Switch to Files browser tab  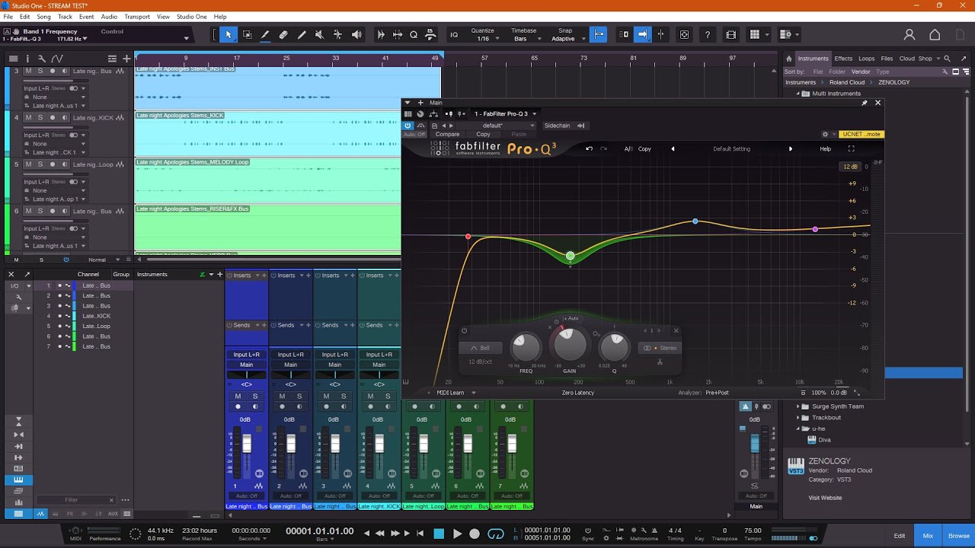click(887, 59)
